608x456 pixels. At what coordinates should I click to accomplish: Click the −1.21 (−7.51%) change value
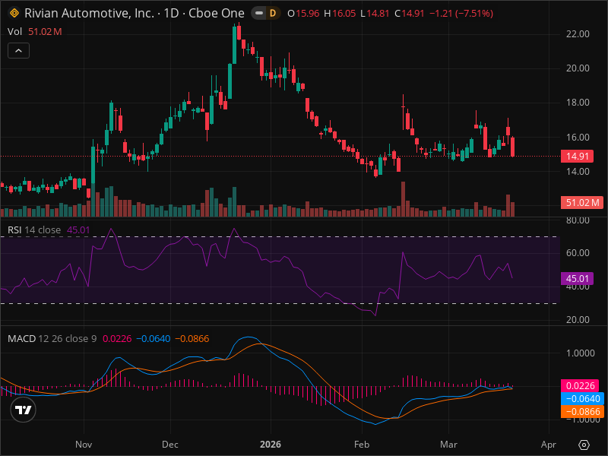461,14
